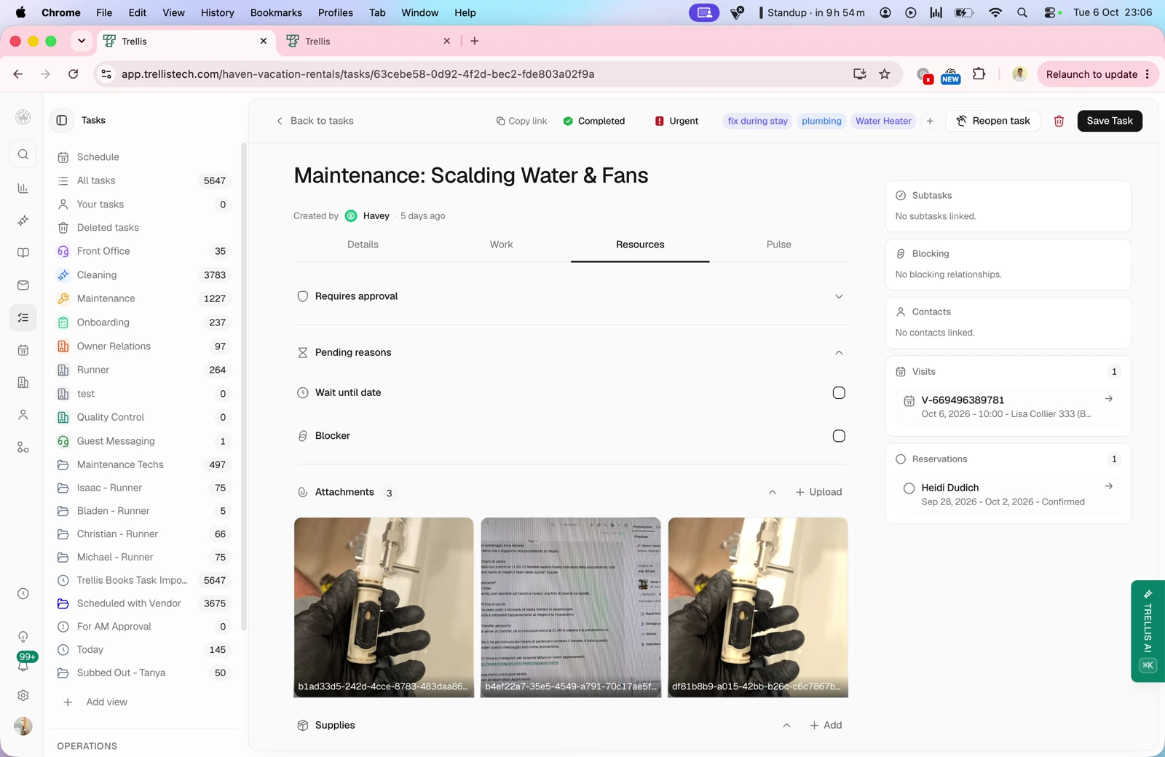This screenshot has height=757, width=1165.
Task: Add a new tag with the plus icon
Action: click(930, 121)
